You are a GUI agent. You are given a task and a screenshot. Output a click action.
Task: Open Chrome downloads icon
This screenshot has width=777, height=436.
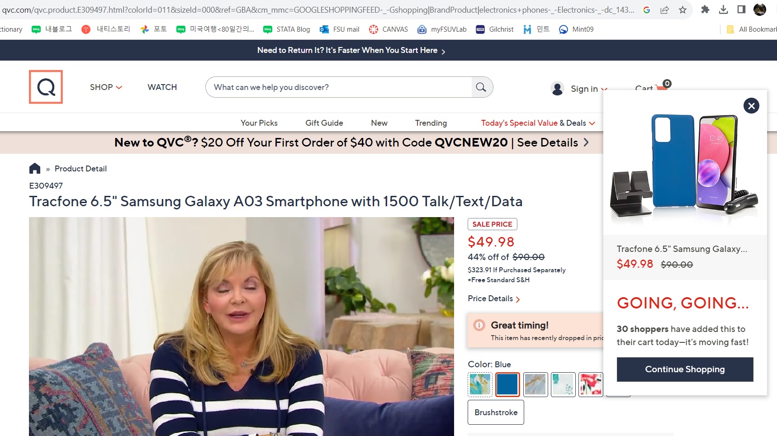point(723,9)
